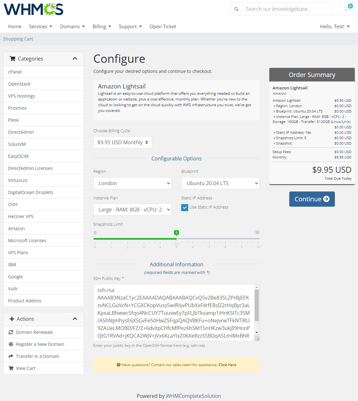The image size is (358, 401).
Task: Open the Choose Billing Cycle dropdown
Action: (122, 142)
